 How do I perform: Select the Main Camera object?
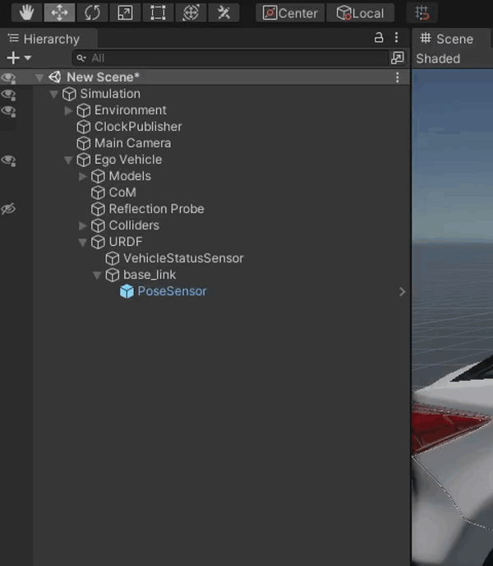pyautogui.click(x=133, y=143)
